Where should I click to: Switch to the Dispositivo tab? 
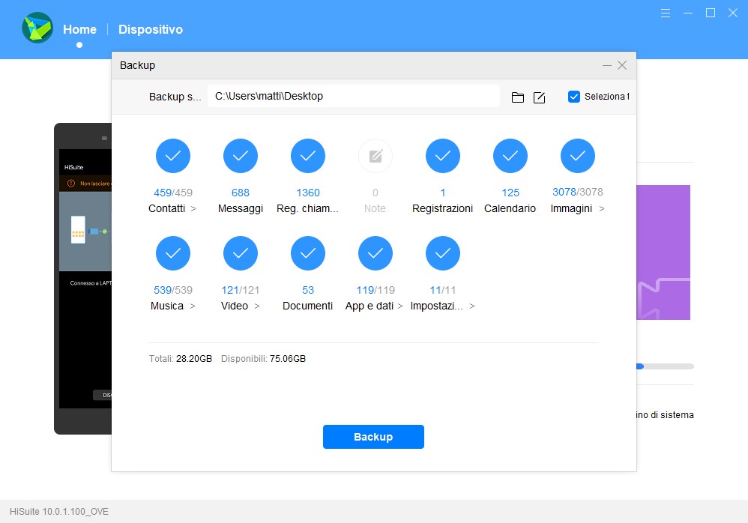point(151,29)
